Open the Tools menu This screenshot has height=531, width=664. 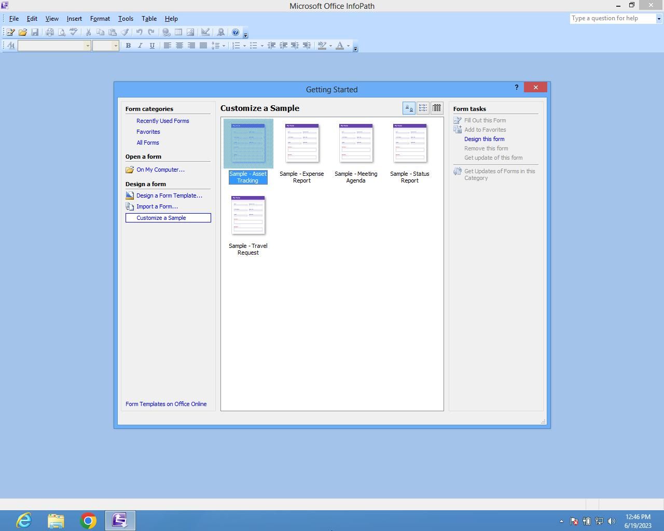[126, 19]
